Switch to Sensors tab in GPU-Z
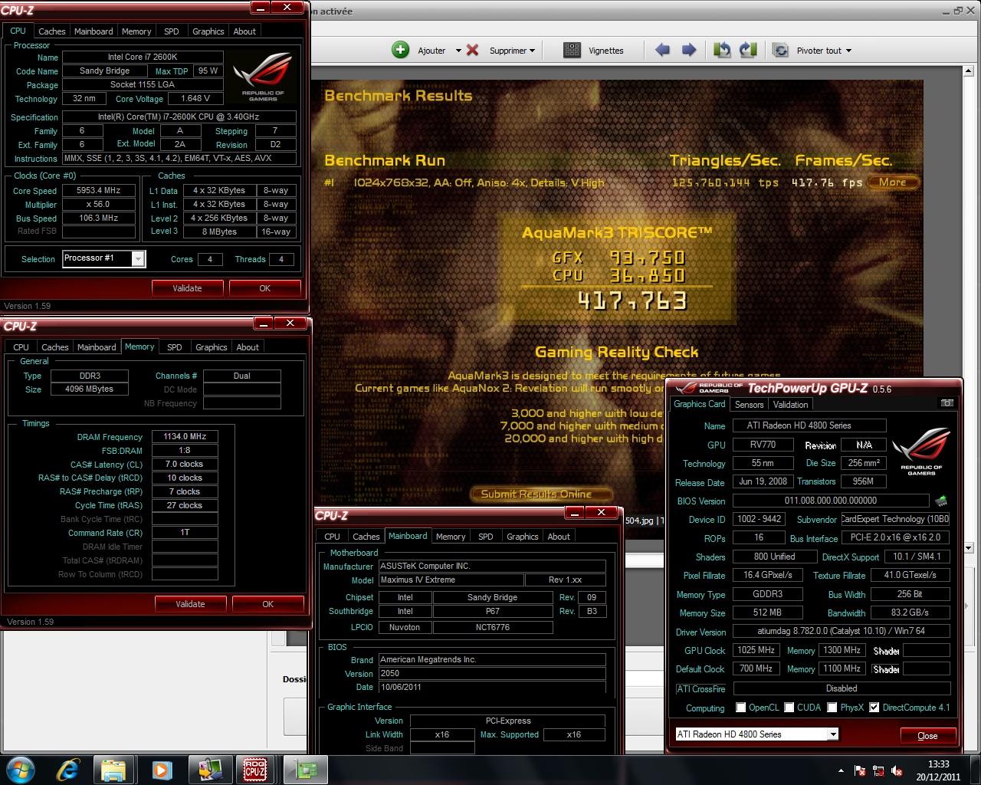 (749, 405)
